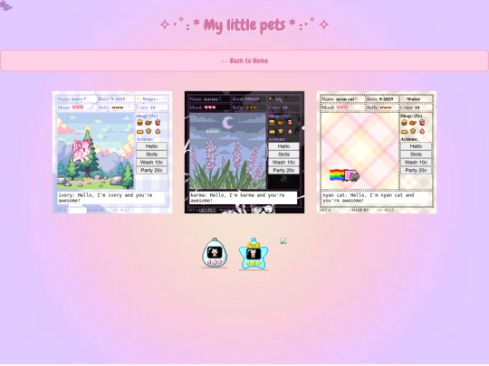Click the nyan cat rainbow sprite
This screenshot has width=489, height=366.
pos(344,175)
